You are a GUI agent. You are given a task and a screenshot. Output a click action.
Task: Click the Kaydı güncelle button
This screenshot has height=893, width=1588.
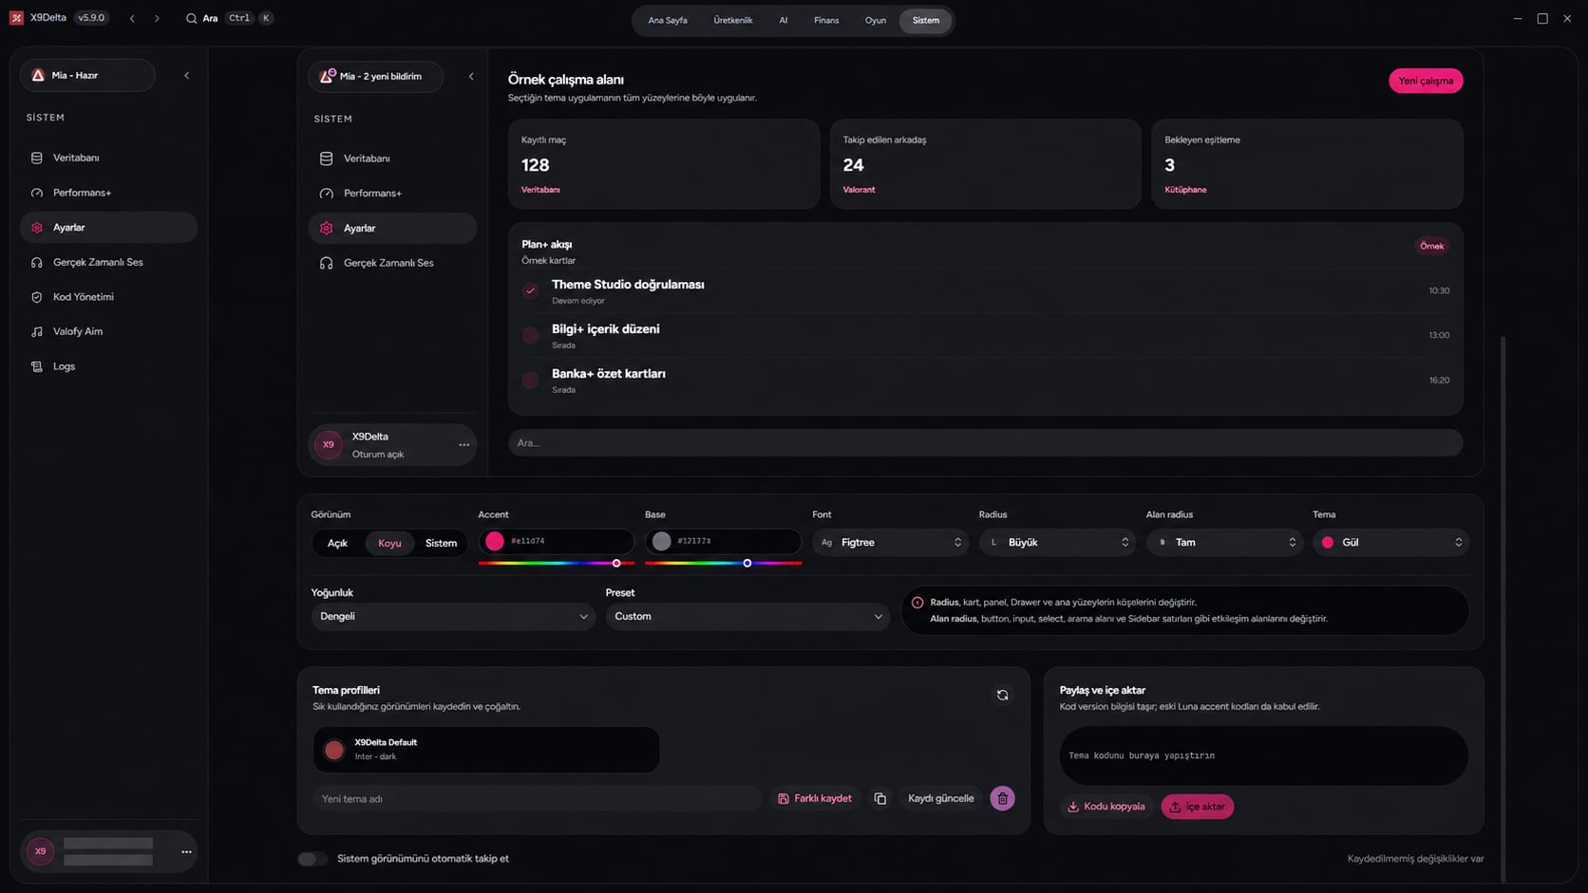click(x=941, y=799)
